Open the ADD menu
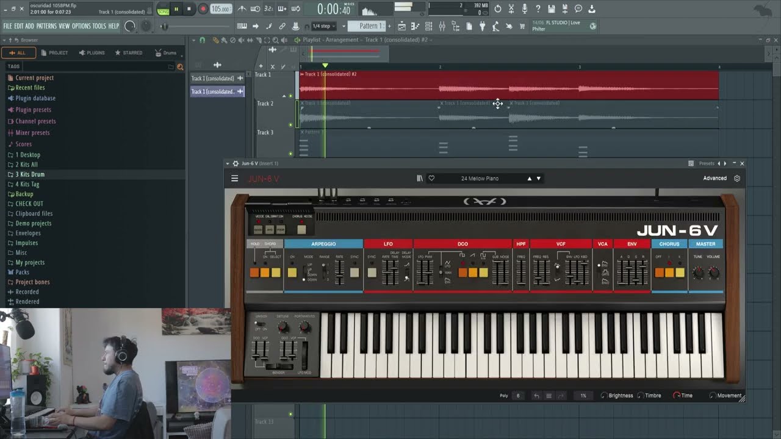 pos(29,26)
